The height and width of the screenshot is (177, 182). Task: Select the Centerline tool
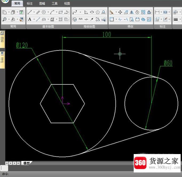38,19
